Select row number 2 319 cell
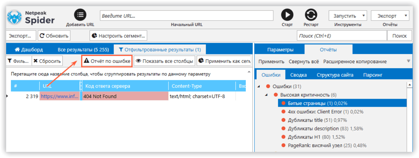 25,96
